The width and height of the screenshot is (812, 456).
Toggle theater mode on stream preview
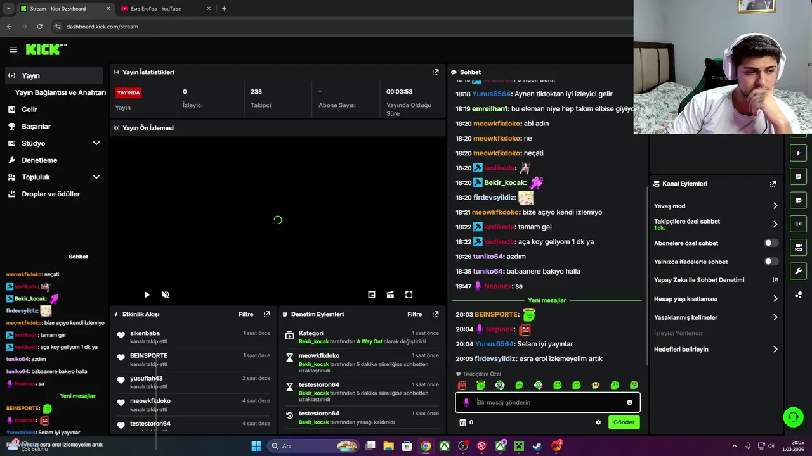(390, 294)
